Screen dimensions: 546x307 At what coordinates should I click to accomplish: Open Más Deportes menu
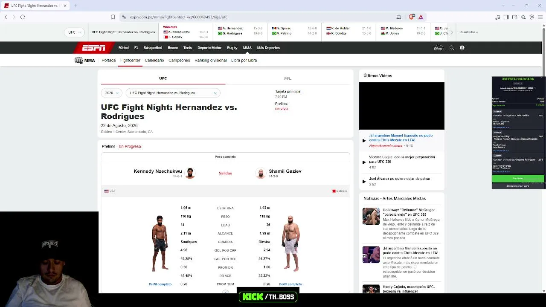[x=268, y=48]
